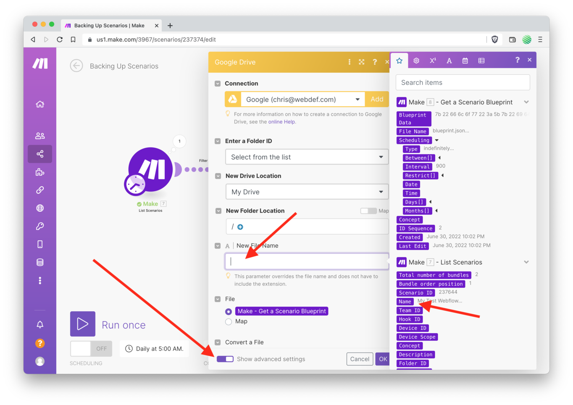This screenshot has width=573, height=405.
Task: Open the Google connection dropdown
Action: (303, 100)
